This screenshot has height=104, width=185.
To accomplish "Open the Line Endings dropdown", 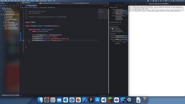I will [121, 38].
